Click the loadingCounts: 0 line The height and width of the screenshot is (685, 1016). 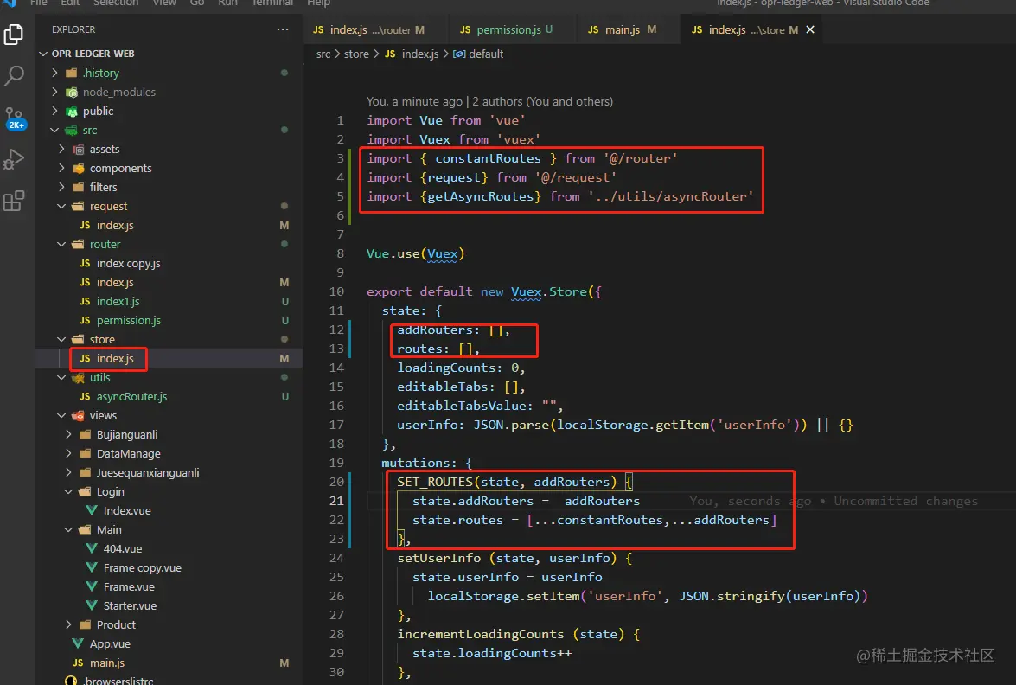(x=461, y=368)
